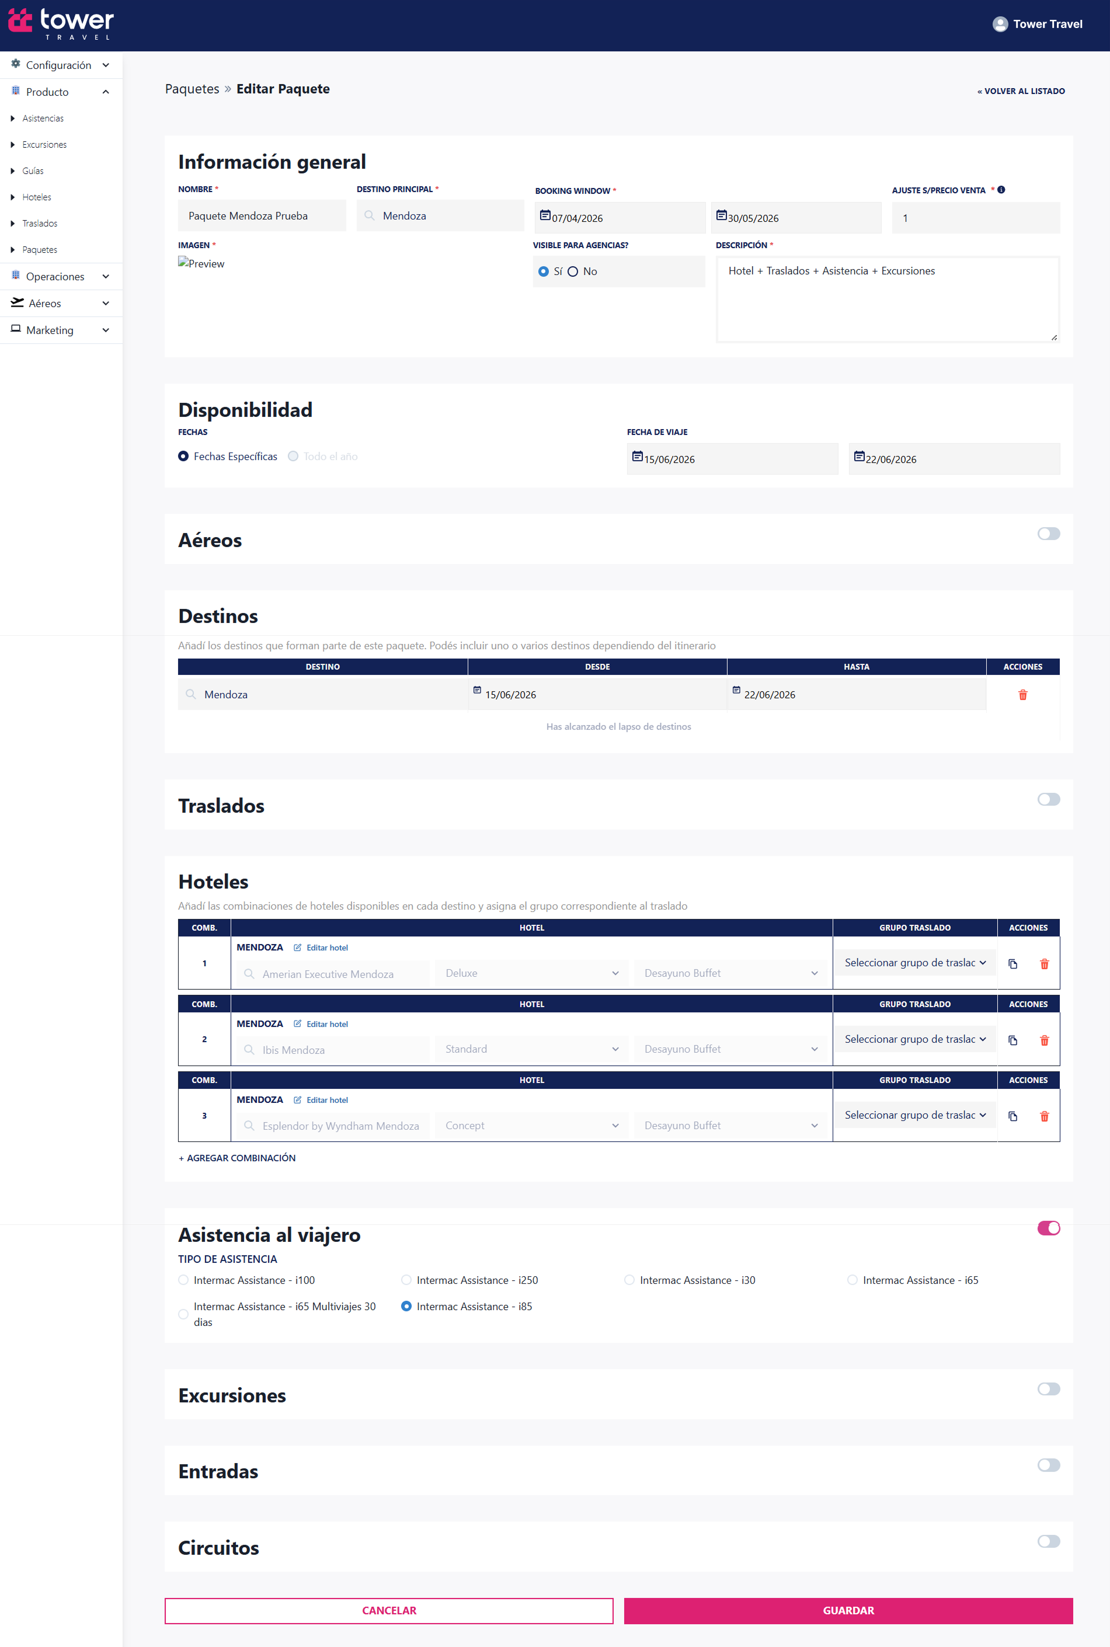Open calendar icon for travel date 22/06/2026
Screen dimensions: 1110x1647
859,457
